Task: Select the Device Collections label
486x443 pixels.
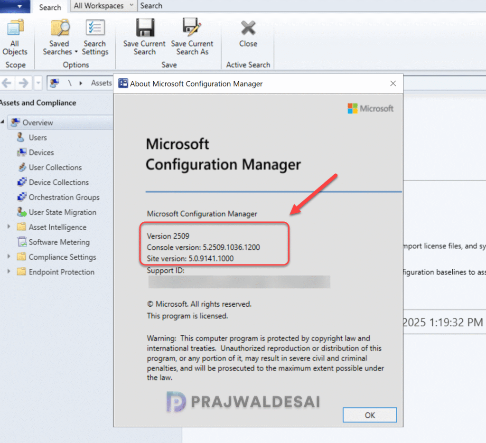Action: coord(58,182)
